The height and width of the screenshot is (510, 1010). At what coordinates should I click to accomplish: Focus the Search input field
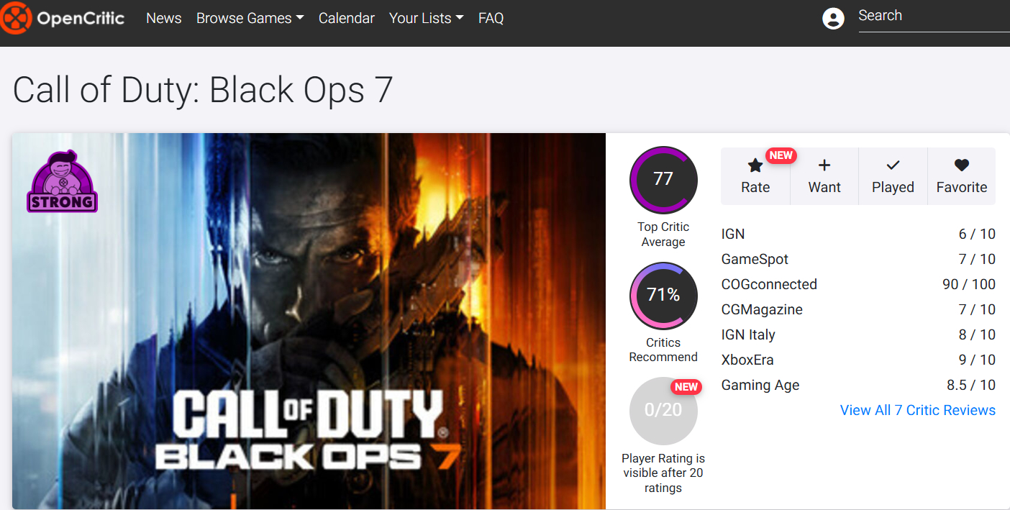934,17
